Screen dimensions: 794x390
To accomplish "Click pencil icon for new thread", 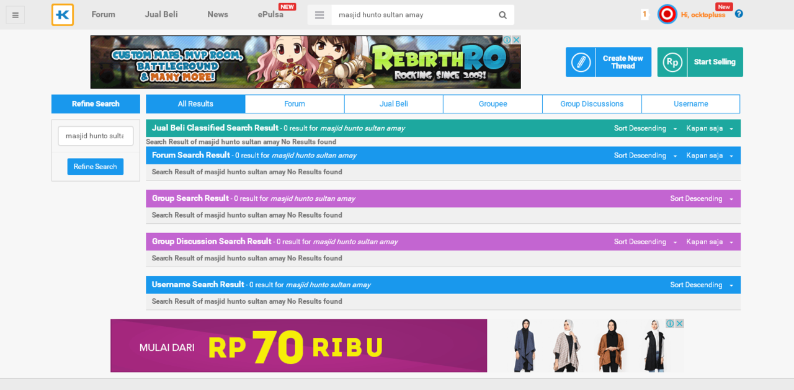I will [581, 62].
